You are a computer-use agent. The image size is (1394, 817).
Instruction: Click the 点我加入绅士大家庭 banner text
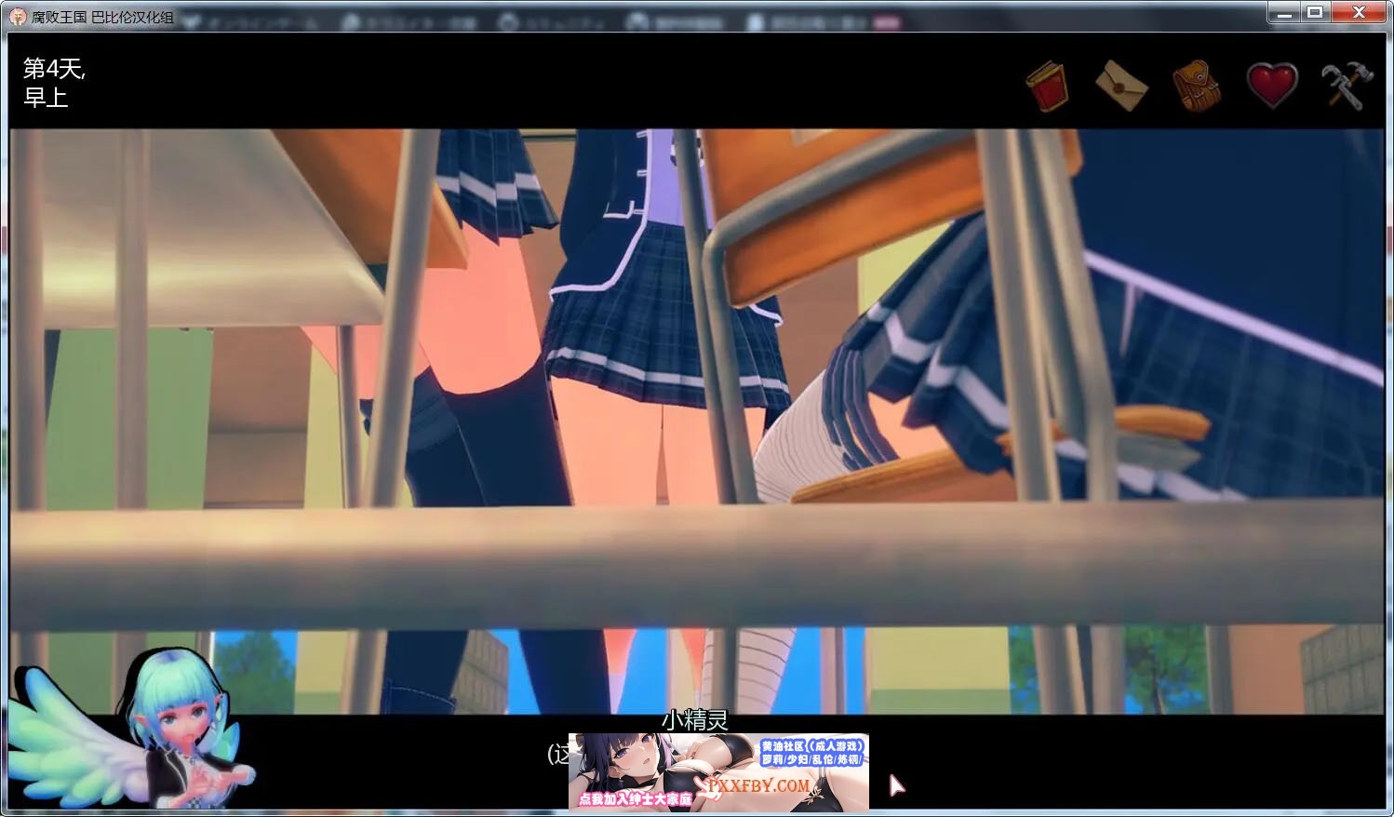coord(635,799)
